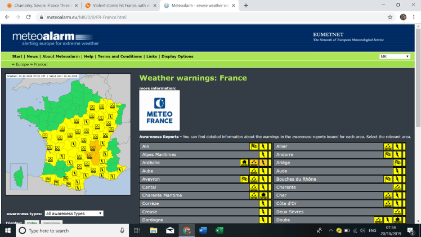Viewport: 421px width, 237px height.
Task: Open a new browser tab
Action: point(246,6)
